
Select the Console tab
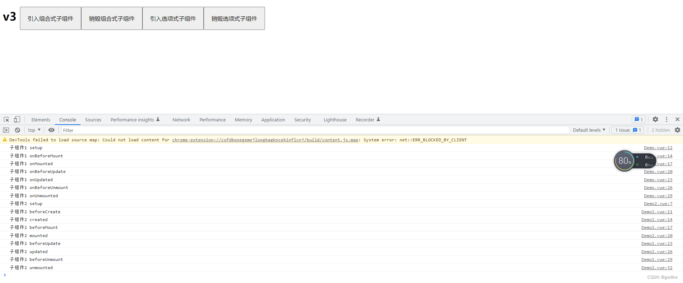point(68,120)
